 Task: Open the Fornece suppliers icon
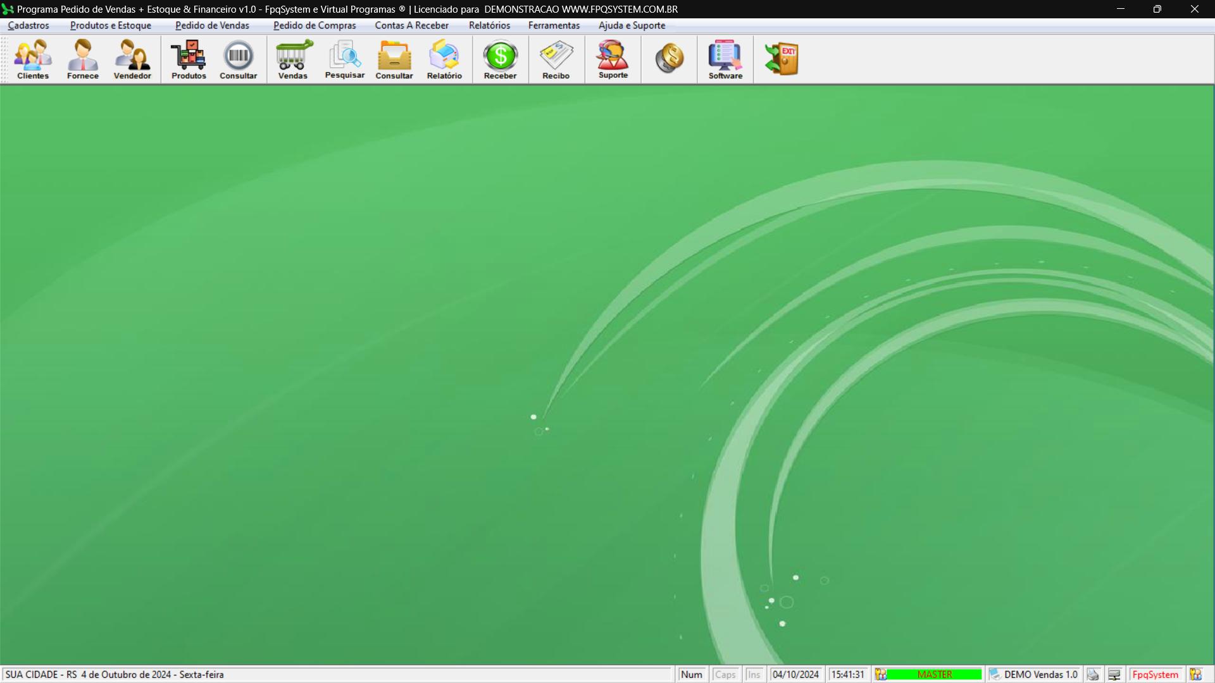[83, 59]
